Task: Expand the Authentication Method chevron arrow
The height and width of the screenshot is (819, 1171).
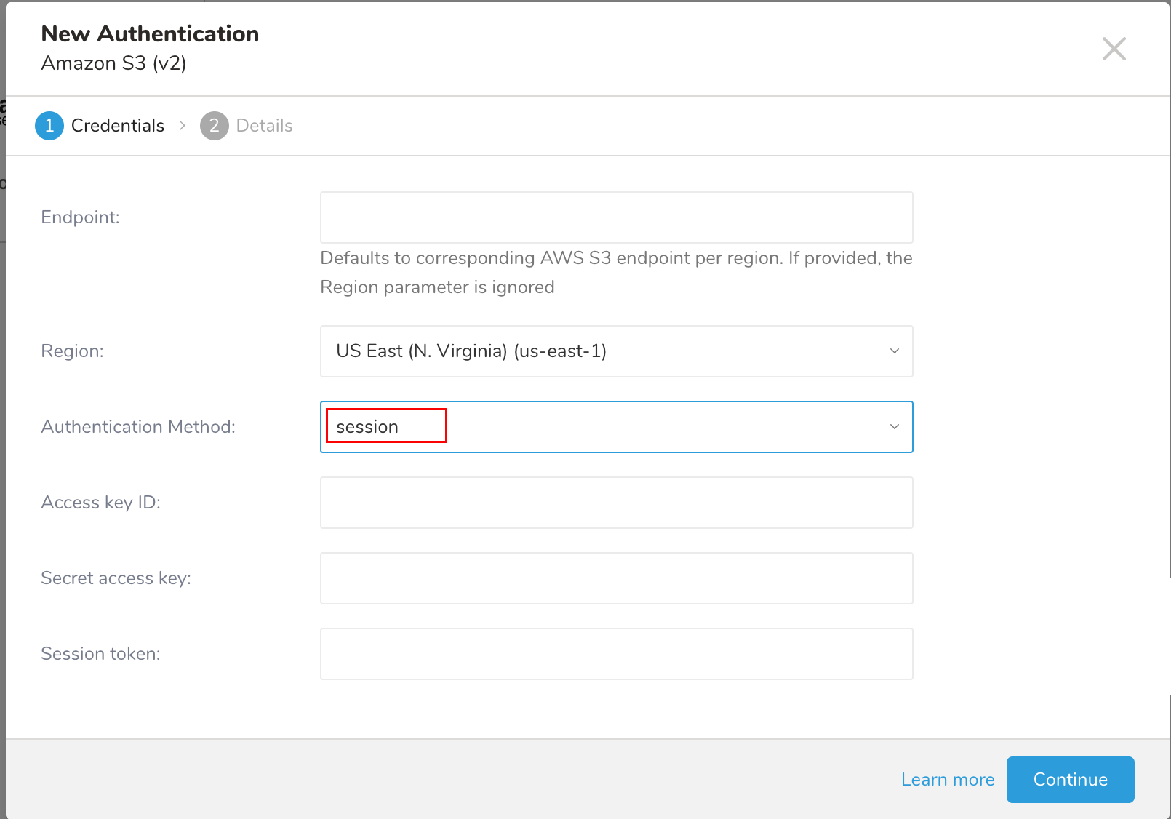Action: tap(894, 427)
